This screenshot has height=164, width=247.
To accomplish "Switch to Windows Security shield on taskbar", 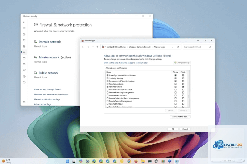I will click(x=170, y=161).
